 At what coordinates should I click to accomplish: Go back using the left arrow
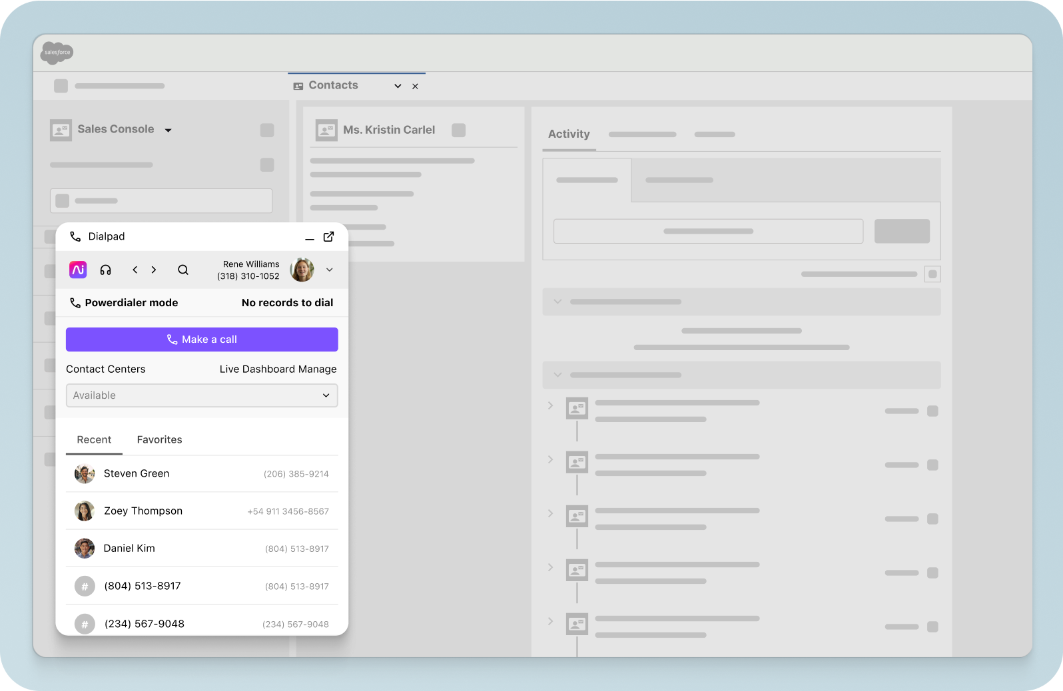coord(135,270)
